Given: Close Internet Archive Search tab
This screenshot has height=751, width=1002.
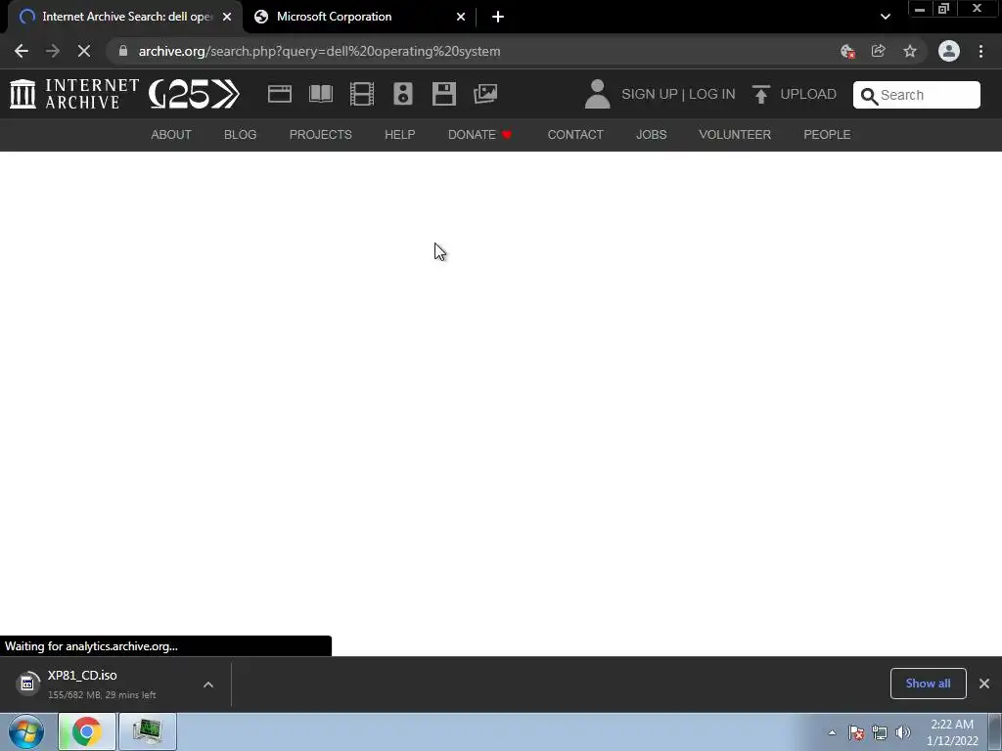Looking at the screenshot, I should point(227,17).
